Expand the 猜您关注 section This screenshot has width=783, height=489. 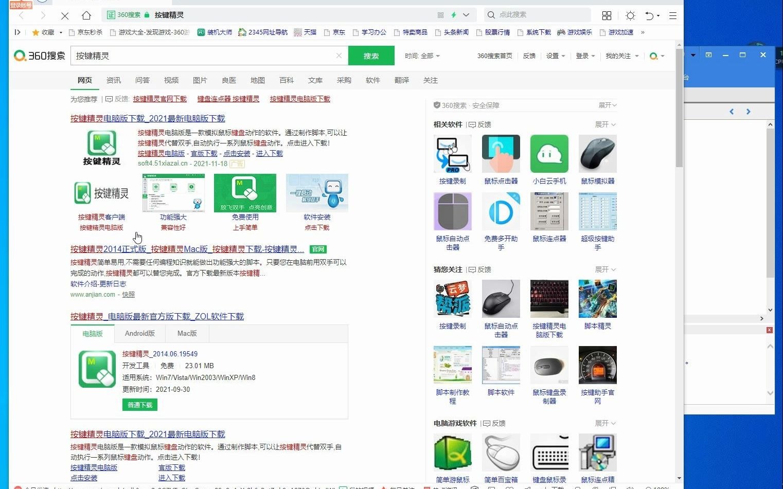tap(606, 269)
